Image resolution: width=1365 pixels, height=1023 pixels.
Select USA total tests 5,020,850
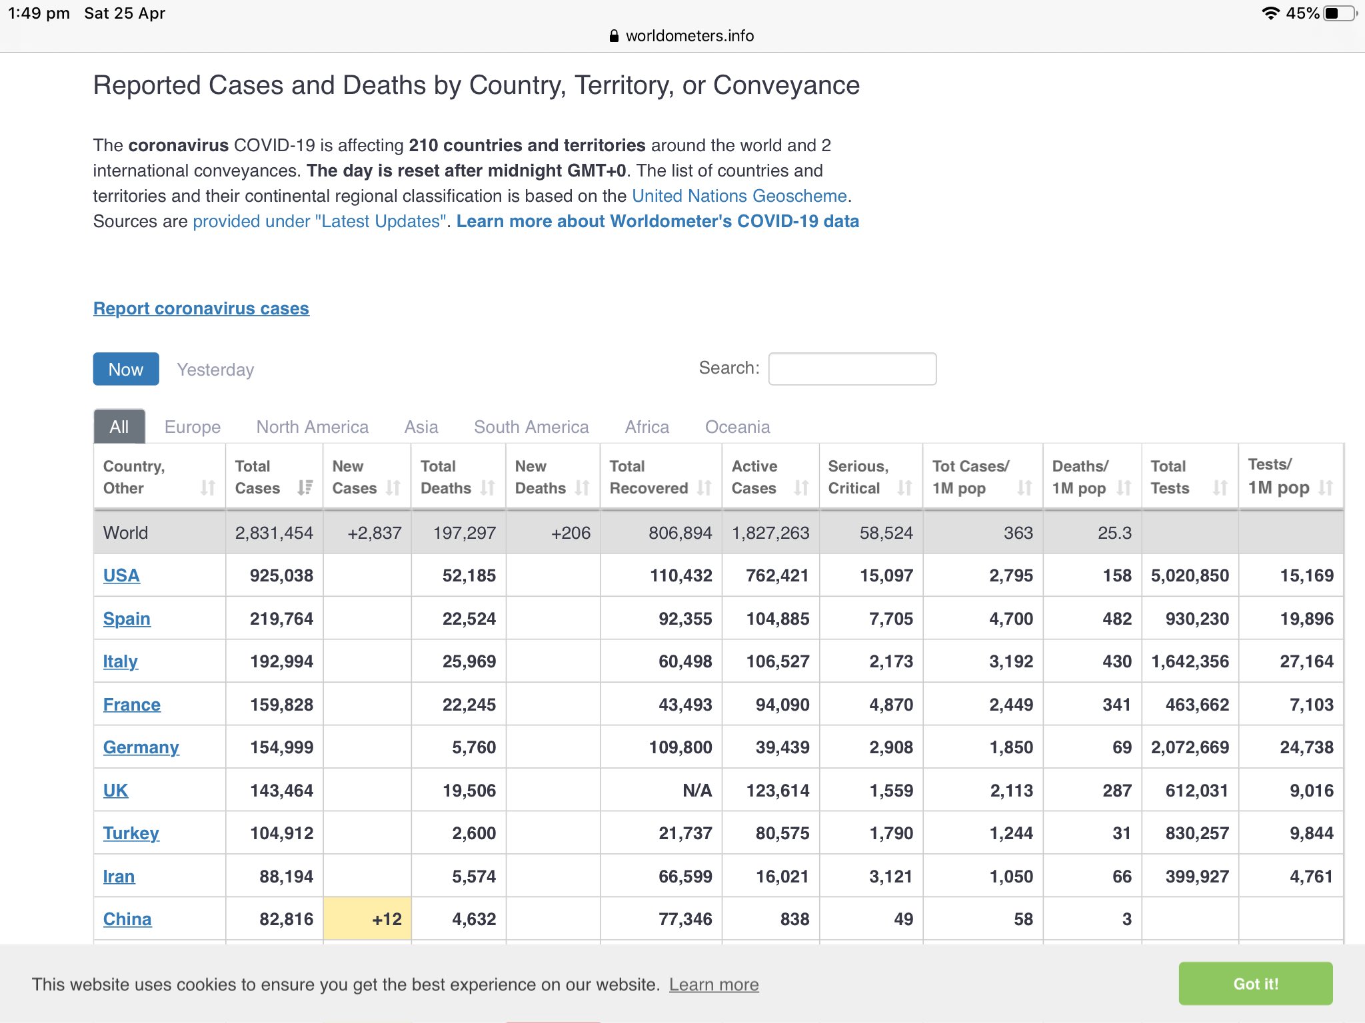1190,575
